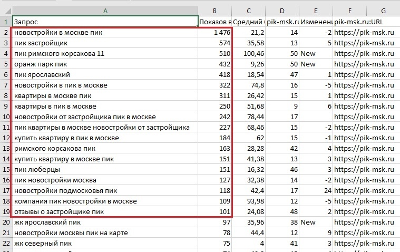Click cell 'пик ярославский'
The width and height of the screenshot is (400, 252).
105,74
